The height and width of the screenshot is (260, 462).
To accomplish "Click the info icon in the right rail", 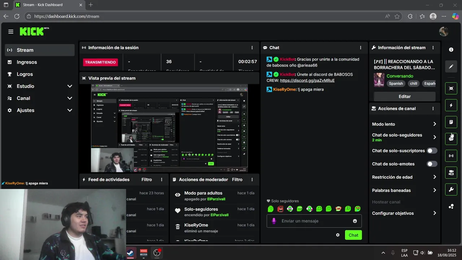I will [451, 50].
